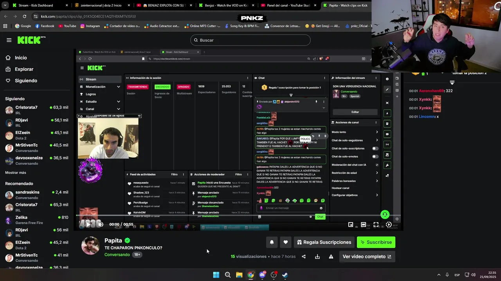
Task: Open Explorar in the sidebar
Action: (x=24, y=69)
